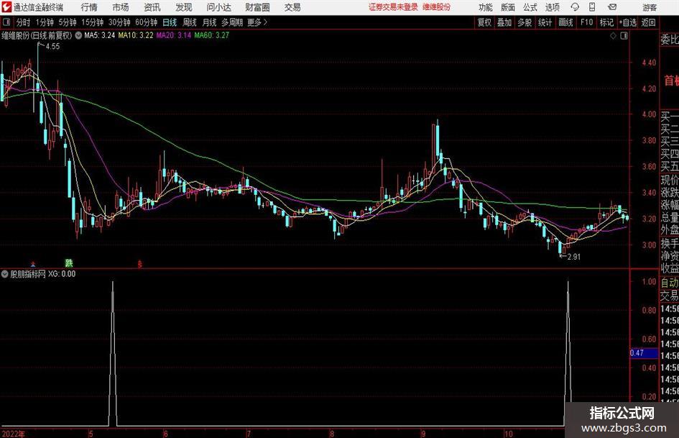This screenshot has height=438, width=679.
Task: Open the 交易 menu
Action: 292,7
